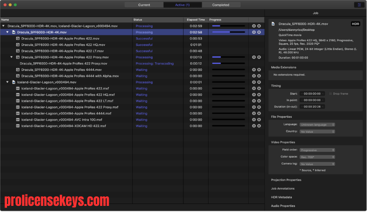Open the Camera log dropdown

[317, 164]
